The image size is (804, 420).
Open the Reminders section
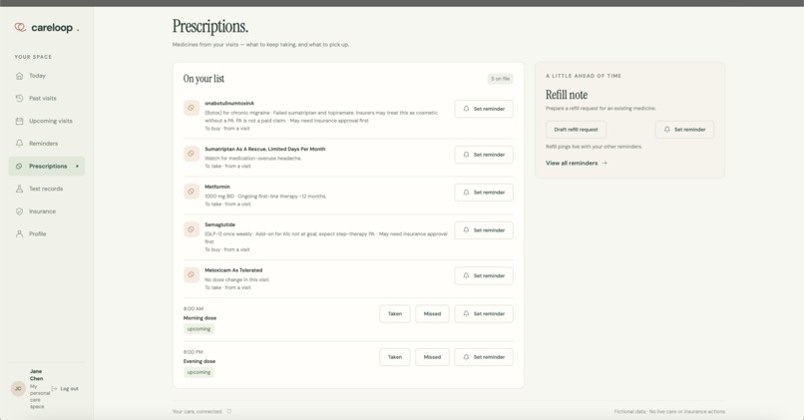pyautogui.click(x=47, y=144)
